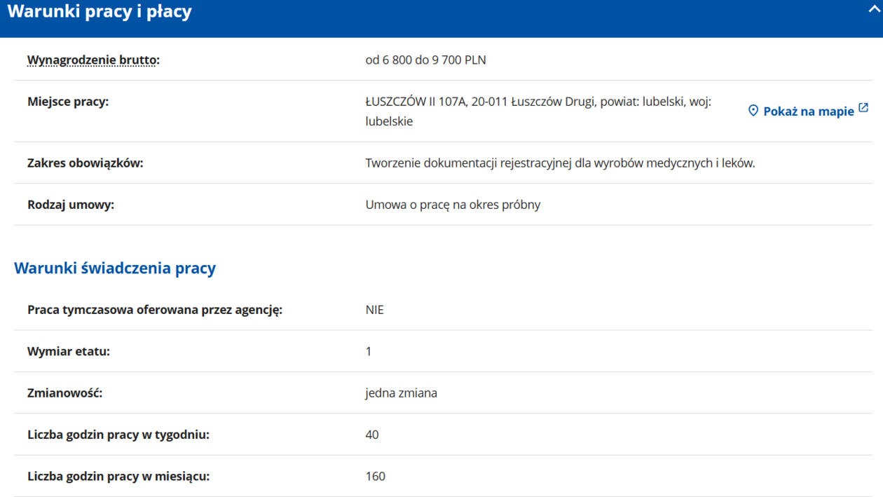Click the Umowa o pracę na okres próbny value
The width and height of the screenshot is (883, 497).
(453, 205)
